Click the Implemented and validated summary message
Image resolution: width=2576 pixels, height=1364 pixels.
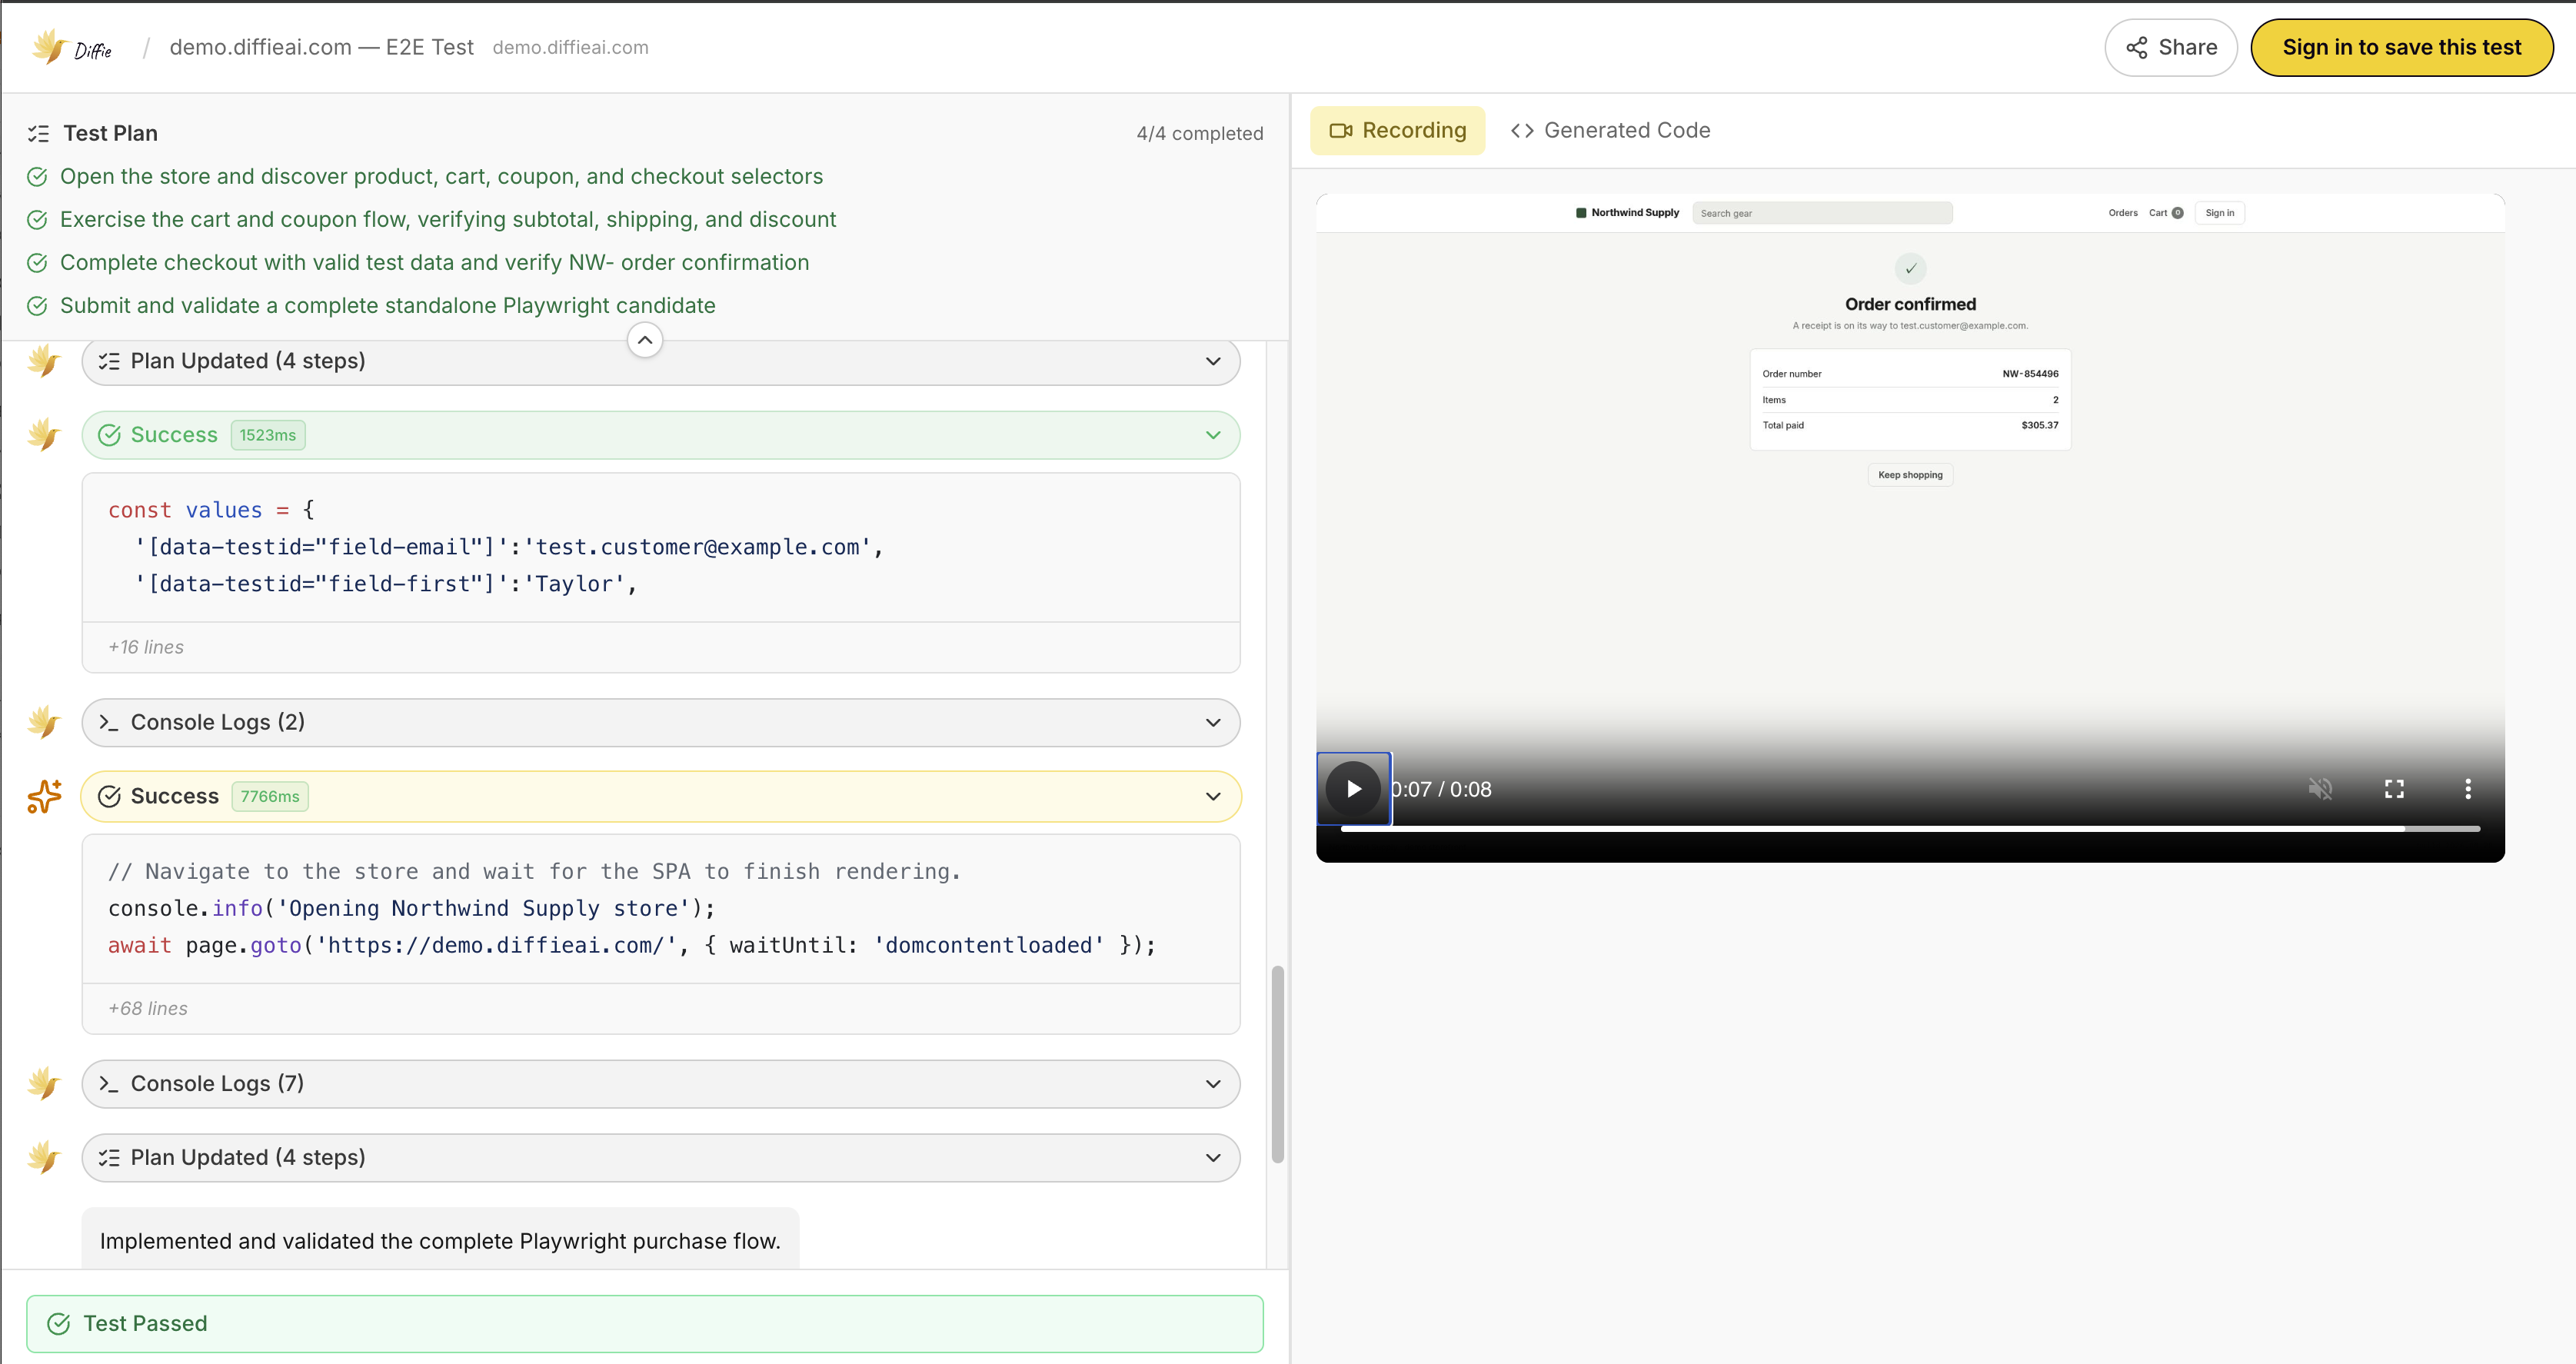click(440, 1241)
